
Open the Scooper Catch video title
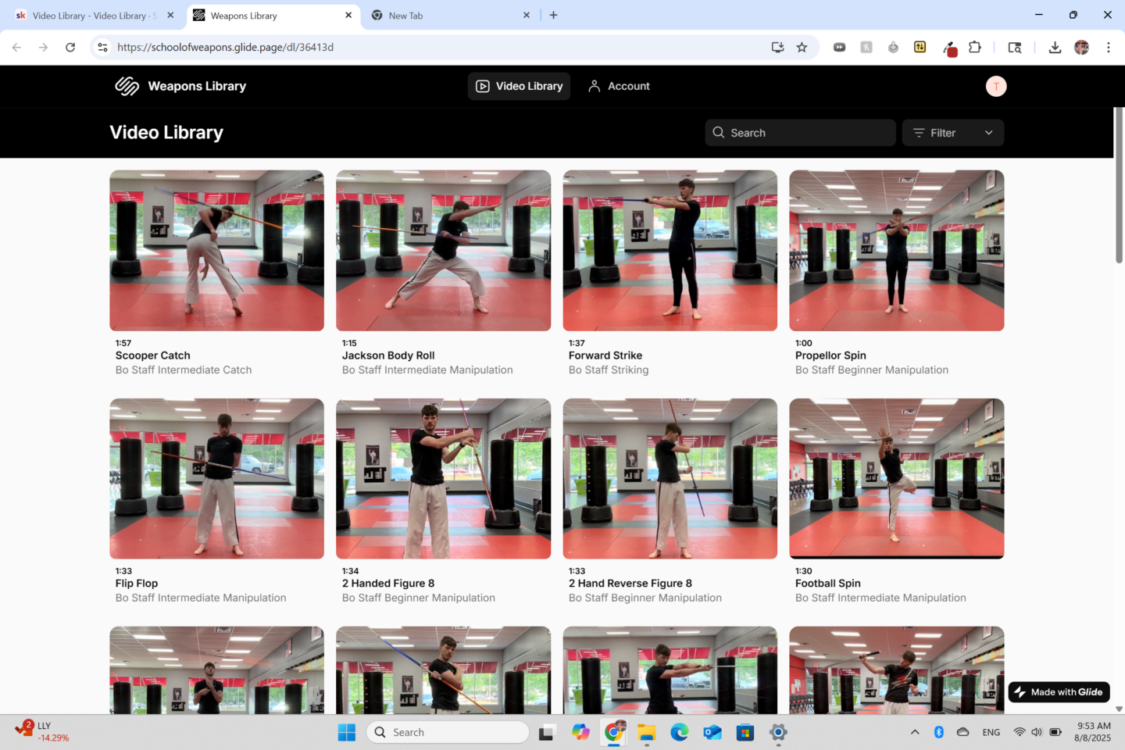coord(153,355)
